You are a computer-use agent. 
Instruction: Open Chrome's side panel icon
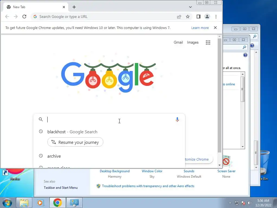click(198, 17)
